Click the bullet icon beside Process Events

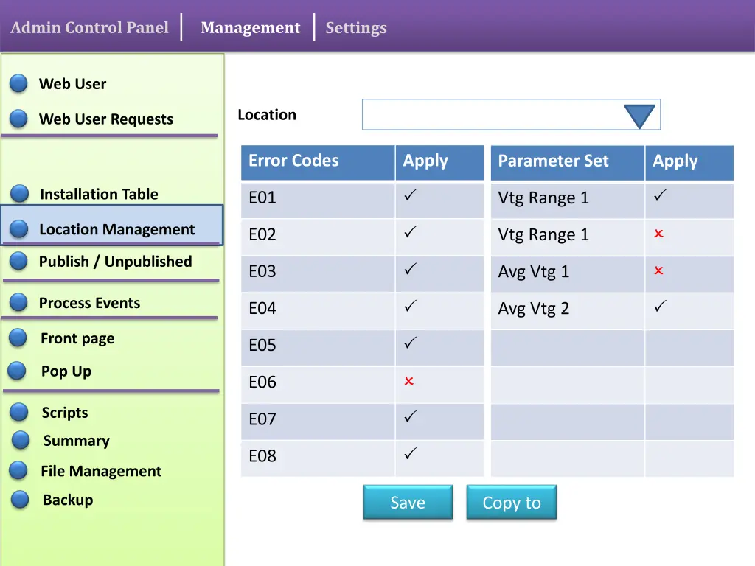18,302
